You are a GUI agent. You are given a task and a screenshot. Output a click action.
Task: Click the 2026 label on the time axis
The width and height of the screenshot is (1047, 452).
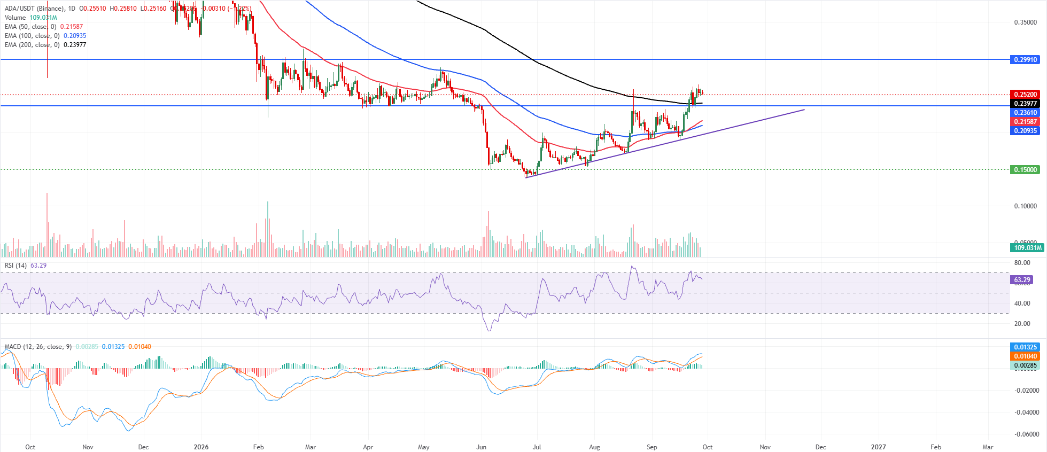[201, 447]
